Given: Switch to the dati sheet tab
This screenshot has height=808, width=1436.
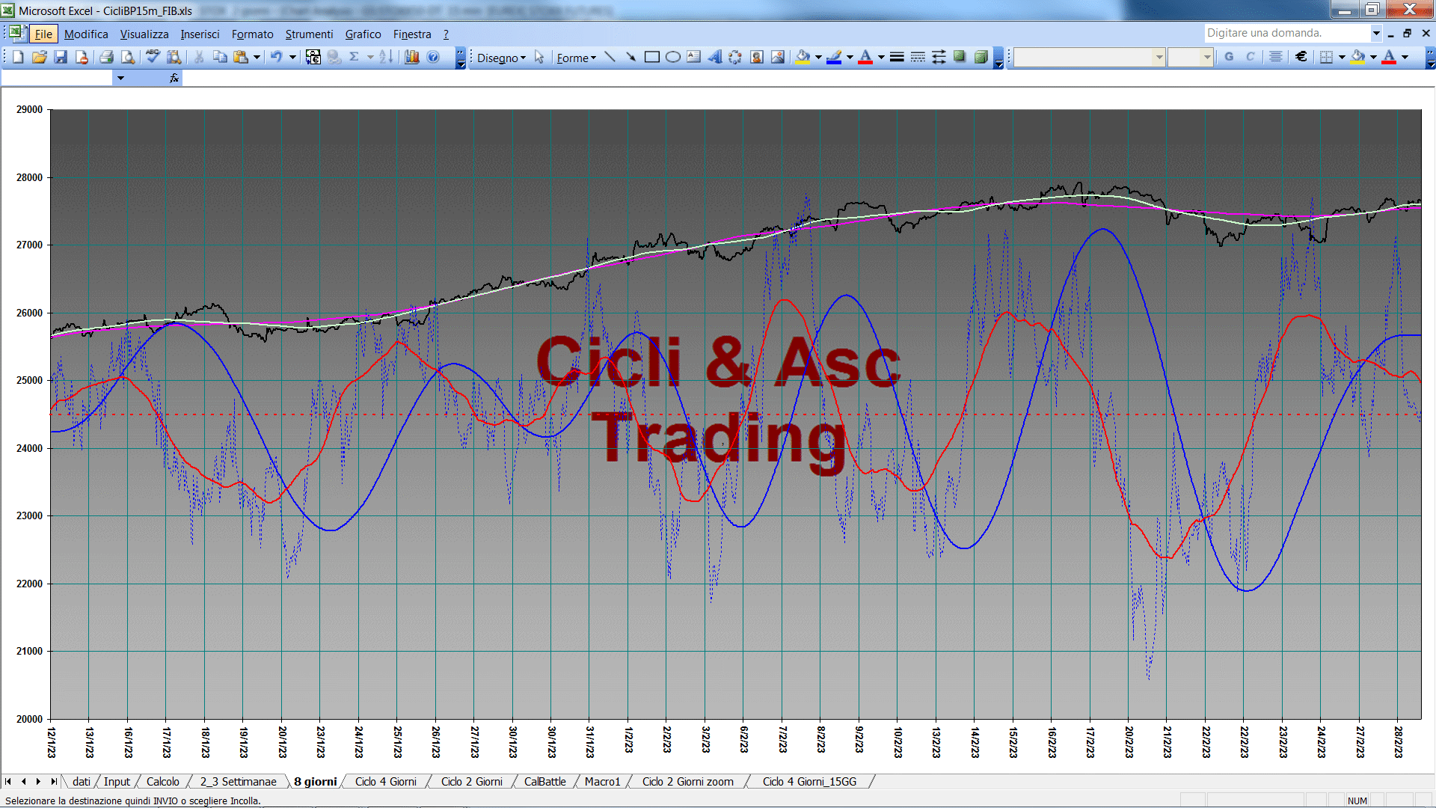Looking at the screenshot, I should coord(81,782).
